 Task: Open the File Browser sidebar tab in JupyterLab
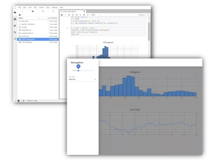click(x=15, y=12)
